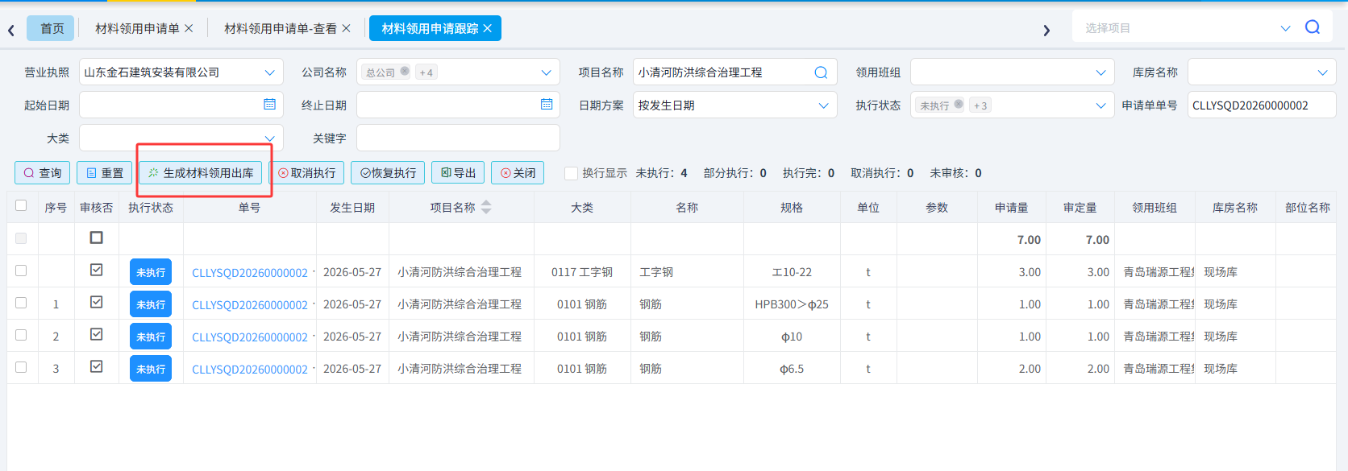1348x471 pixels.
Task: Open the CLLYSQD20260000002 link in the 工字钢 row
Action: click(x=250, y=273)
